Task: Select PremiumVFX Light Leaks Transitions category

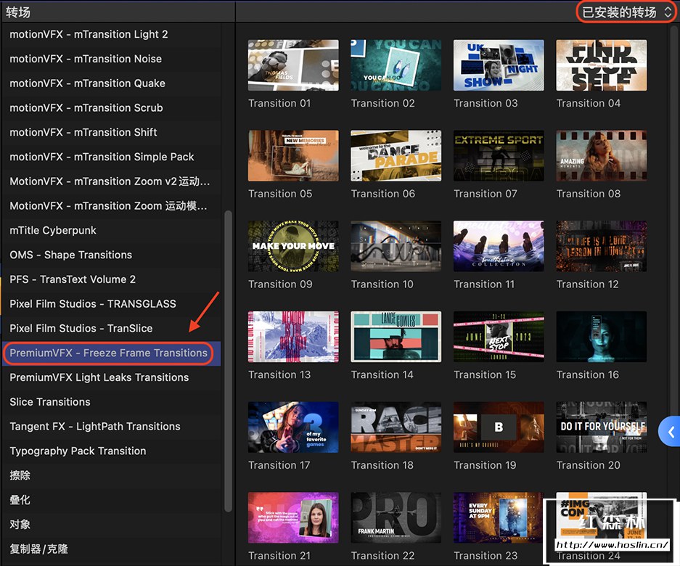Action: tap(111, 377)
